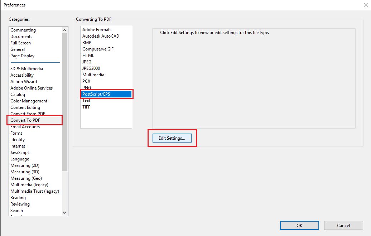The image size is (371, 236).
Task: Choose JPEG2000 file type
Action: point(91,68)
